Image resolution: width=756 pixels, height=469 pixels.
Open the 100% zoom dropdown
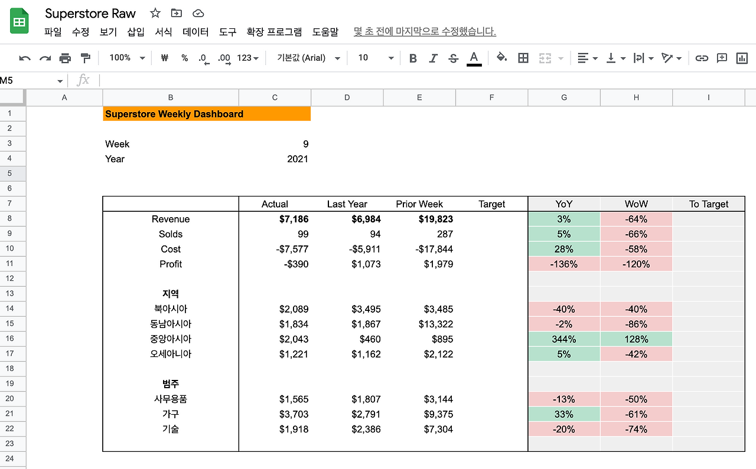pyautogui.click(x=127, y=58)
